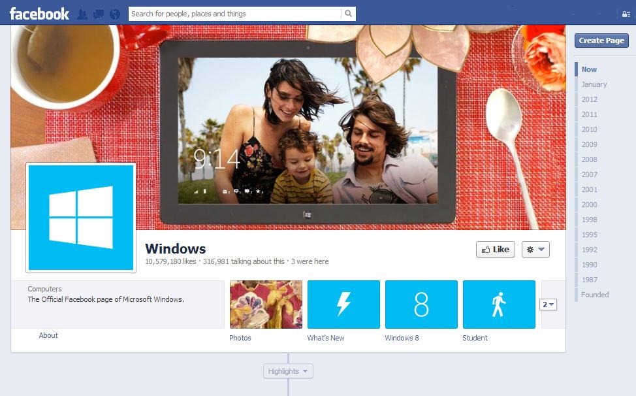Screen dimensions: 636x396
Task: Click the '3 were here' text
Action: (310, 261)
